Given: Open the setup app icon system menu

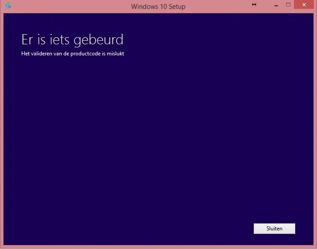Looking at the screenshot, I should pos(8,5).
